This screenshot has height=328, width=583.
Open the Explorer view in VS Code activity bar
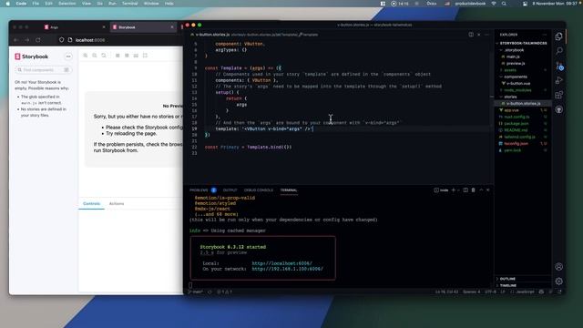558,36
